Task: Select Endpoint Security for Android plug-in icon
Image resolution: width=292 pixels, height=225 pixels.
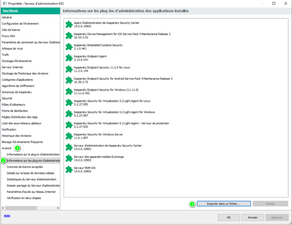Action: pyautogui.click(x=69, y=80)
